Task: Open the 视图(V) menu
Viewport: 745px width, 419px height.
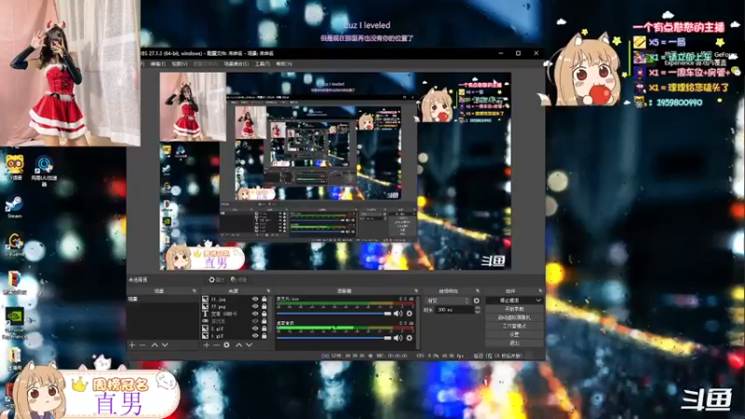Action: pos(180,63)
